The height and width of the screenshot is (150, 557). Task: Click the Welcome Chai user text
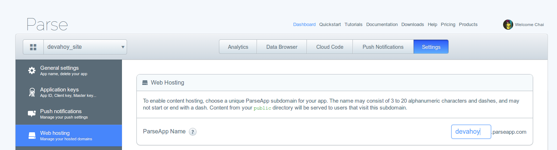[529, 25]
